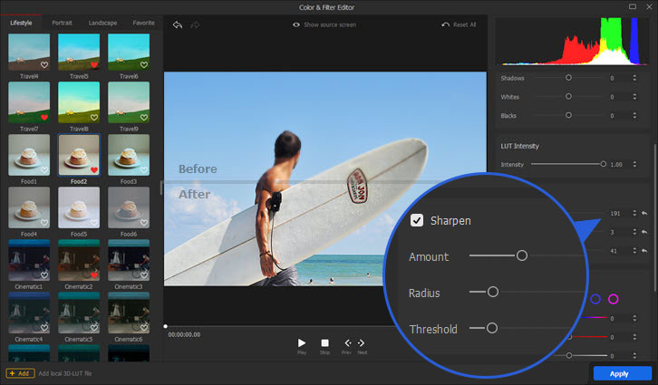Viewport: 658px width, 385px height.
Task: Open the Favorite filters tab
Action: pos(143,22)
